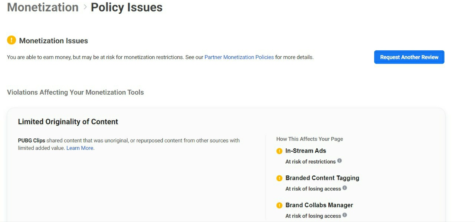
Task: Request Another Review of the page
Action: coord(409,57)
